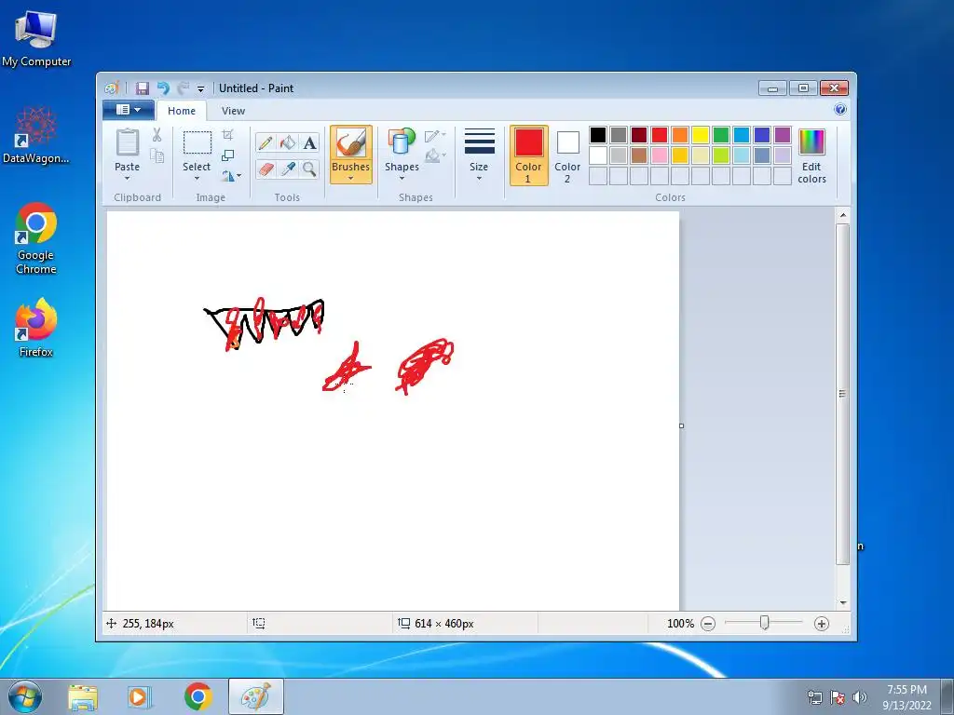Select the Eraser tool

click(x=266, y=169)
